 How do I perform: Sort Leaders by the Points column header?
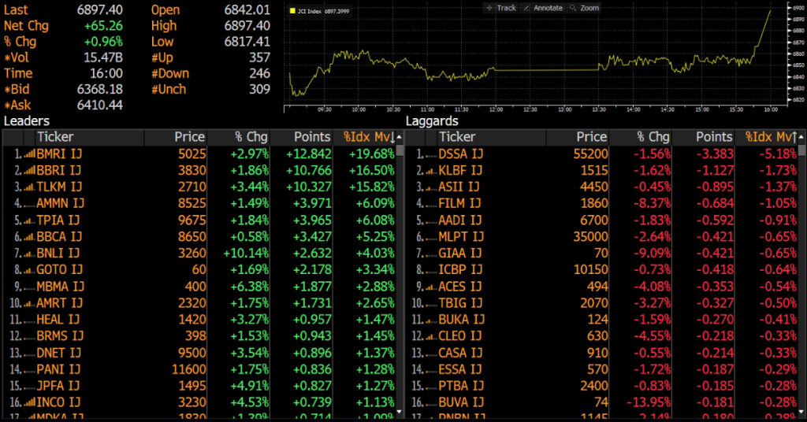click(x=301, y=137)
